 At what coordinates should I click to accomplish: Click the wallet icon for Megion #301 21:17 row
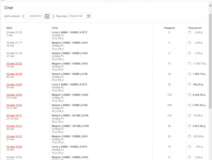click(x=190, y=43)
